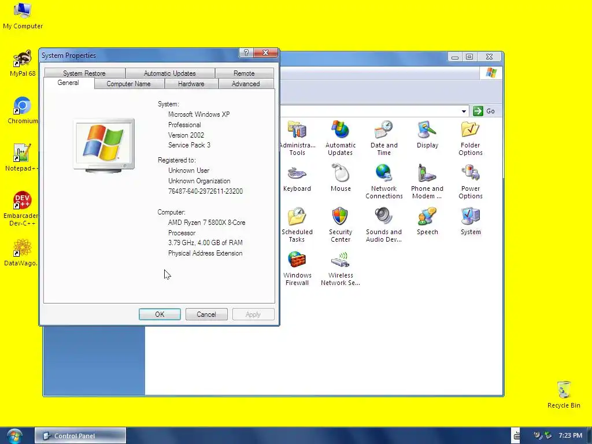Open Power Options applet

coord(471,181)
